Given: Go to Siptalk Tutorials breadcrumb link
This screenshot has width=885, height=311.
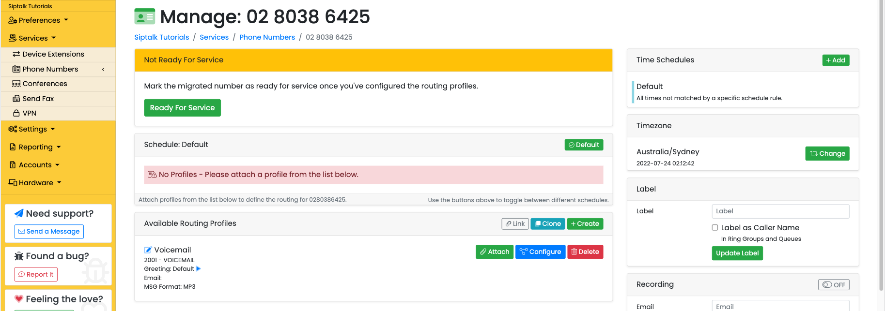Looking at the screenshot, I should (162, 37).
